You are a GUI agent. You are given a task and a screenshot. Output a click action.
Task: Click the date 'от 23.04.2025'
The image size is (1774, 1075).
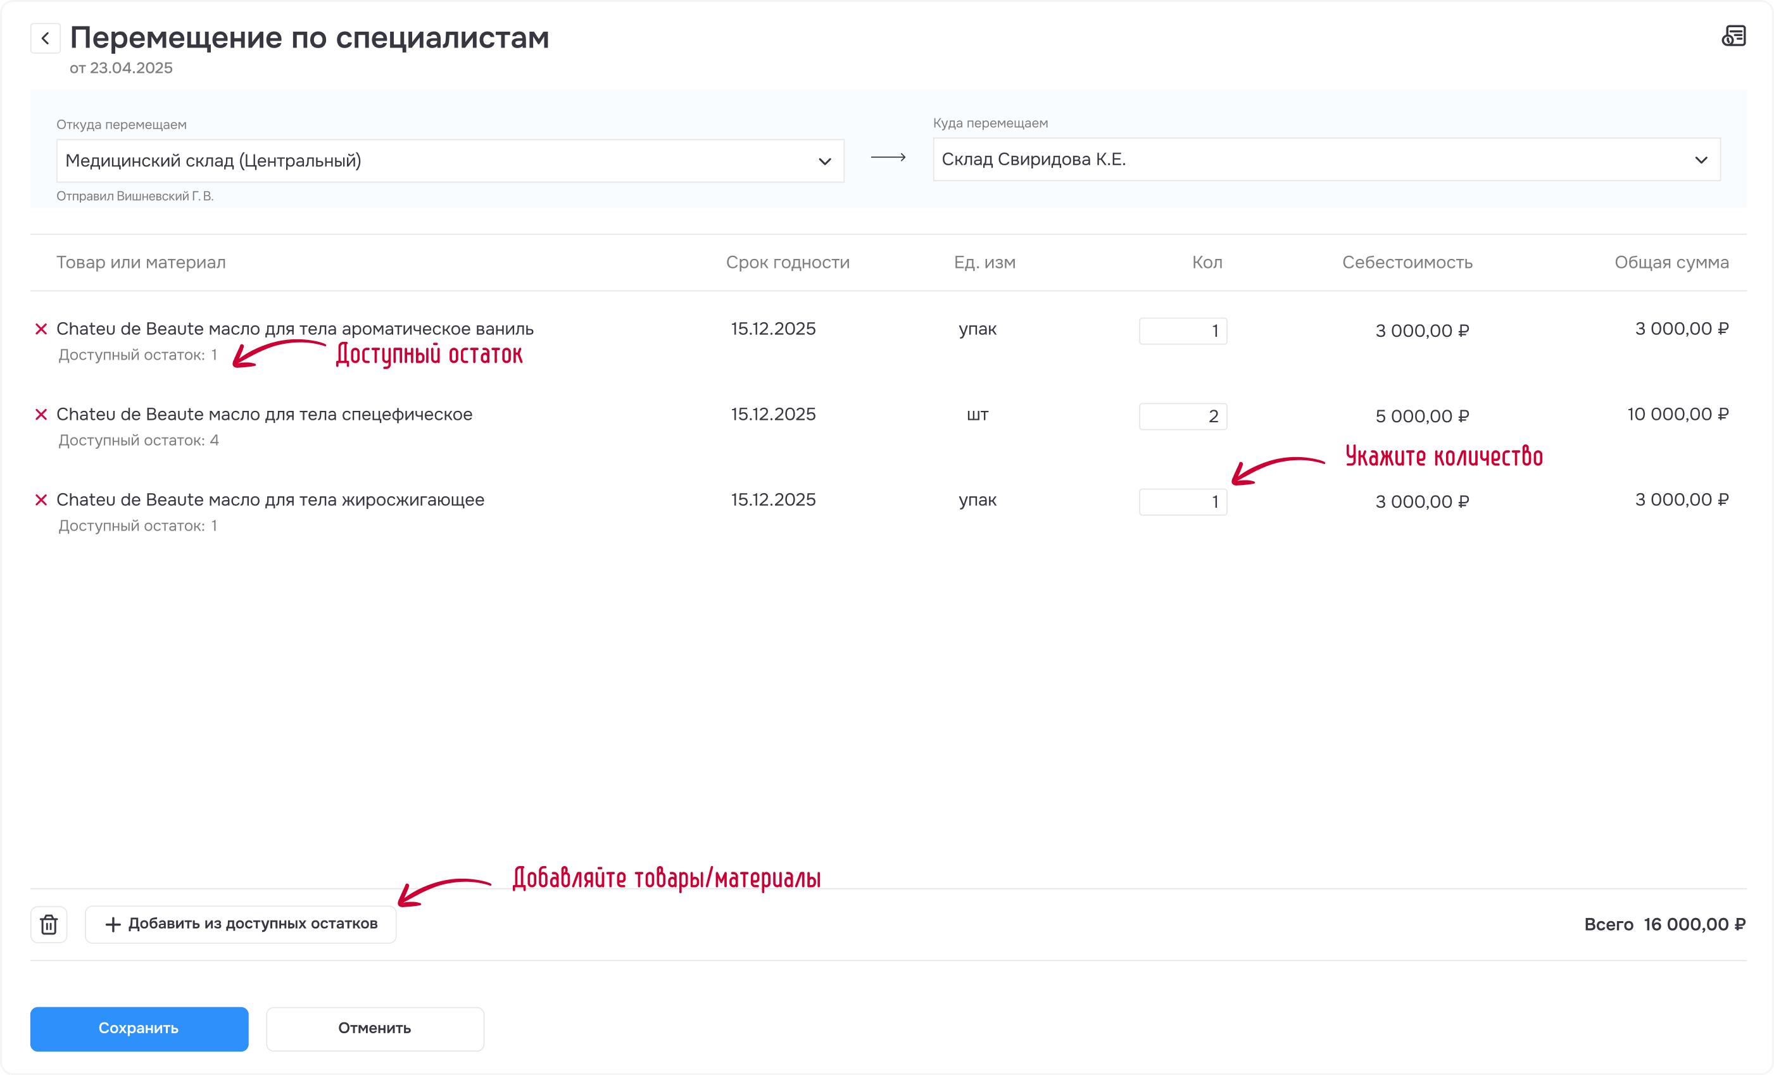121,68
